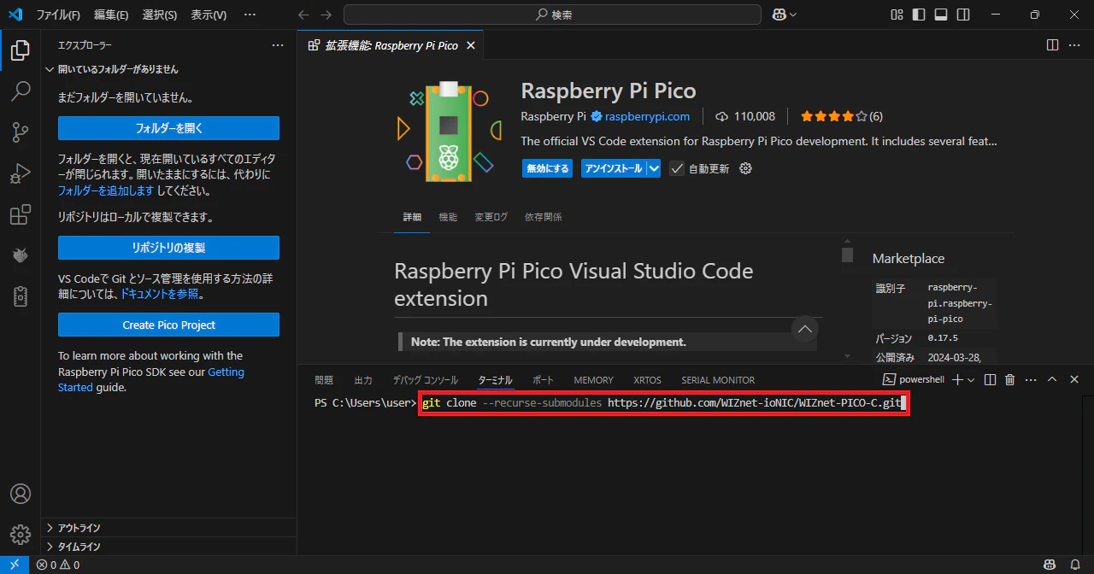Open the View menu

tap(209, 15)
